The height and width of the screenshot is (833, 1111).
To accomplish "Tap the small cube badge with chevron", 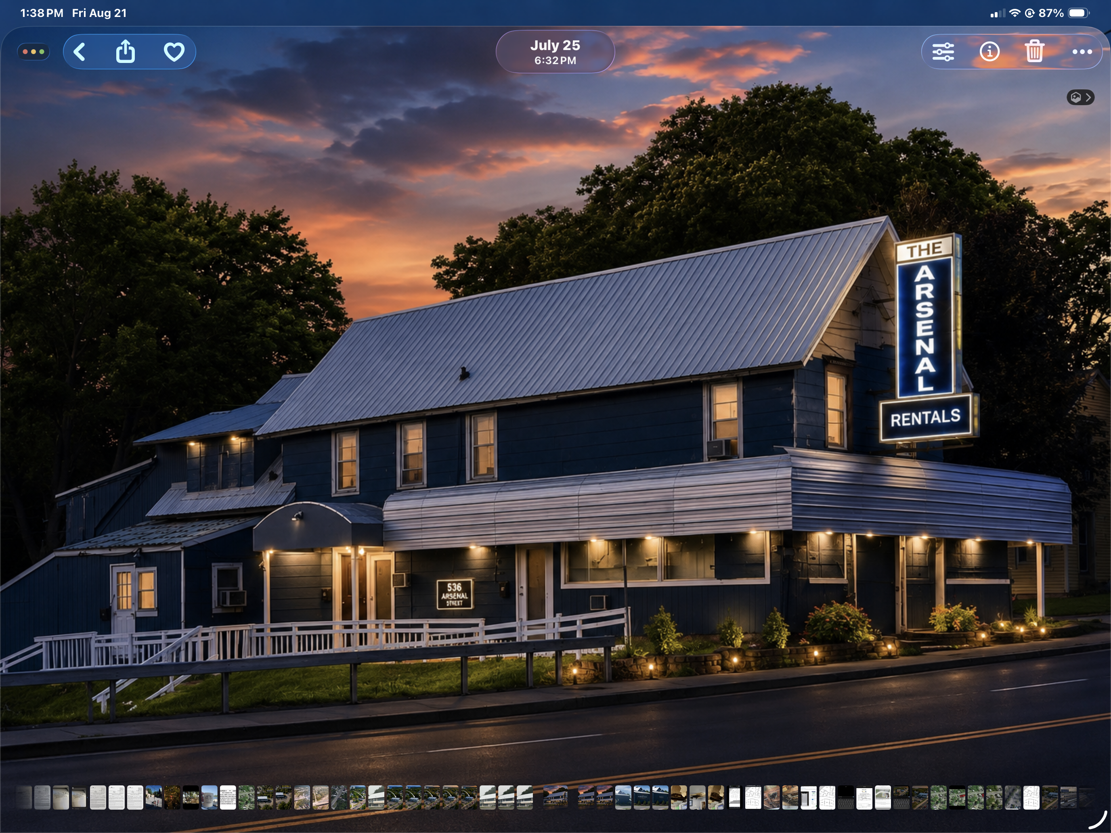I will point(1080,97).
